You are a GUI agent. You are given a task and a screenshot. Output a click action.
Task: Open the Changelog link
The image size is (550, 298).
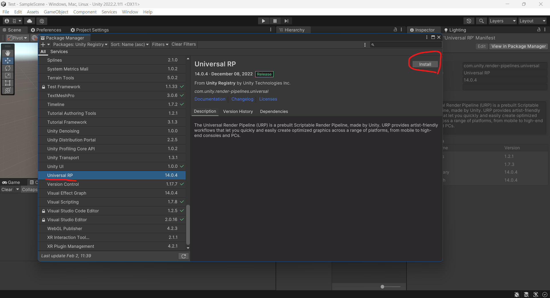pos(242,99)
